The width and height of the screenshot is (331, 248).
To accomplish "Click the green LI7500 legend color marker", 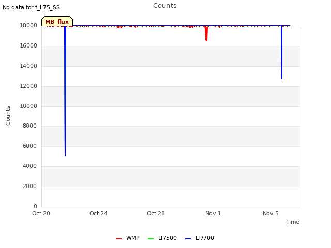I will pos(151,239).
